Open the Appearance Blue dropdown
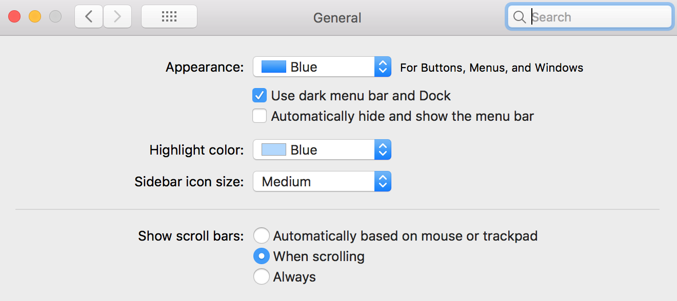 (x=322, y=67)
